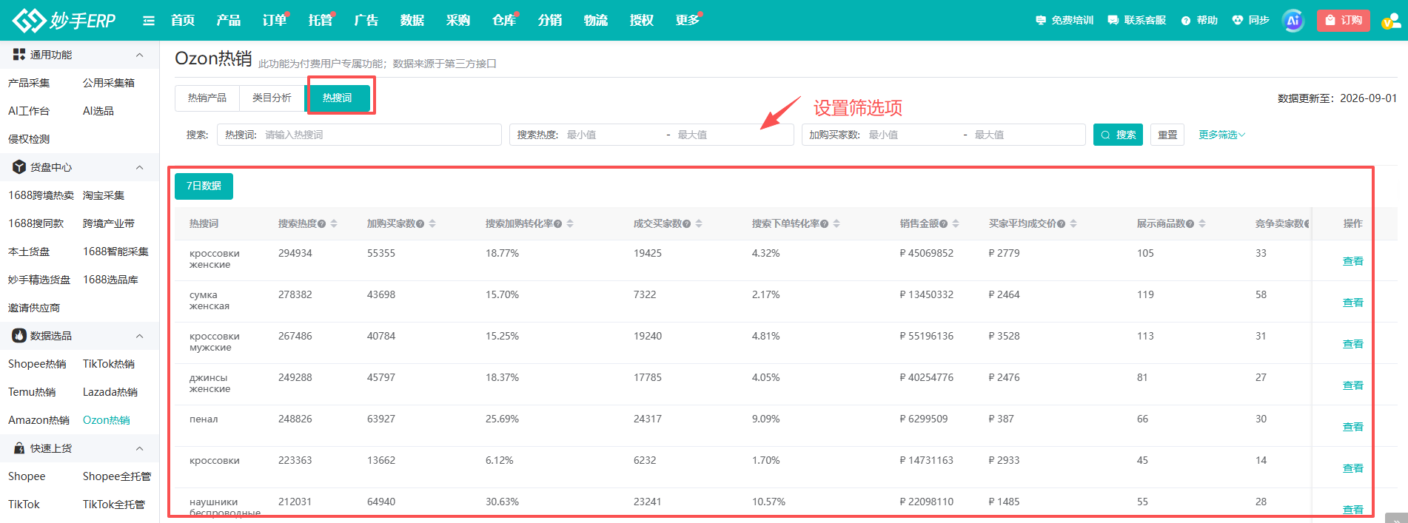Sort by 加购买家数 column arrows
Viewport: 1408px width, 523px height.
click(x=432, y=223)
